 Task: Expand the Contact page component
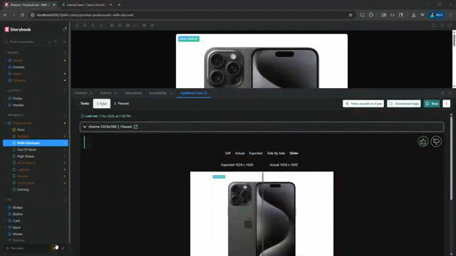coord(19,67)
